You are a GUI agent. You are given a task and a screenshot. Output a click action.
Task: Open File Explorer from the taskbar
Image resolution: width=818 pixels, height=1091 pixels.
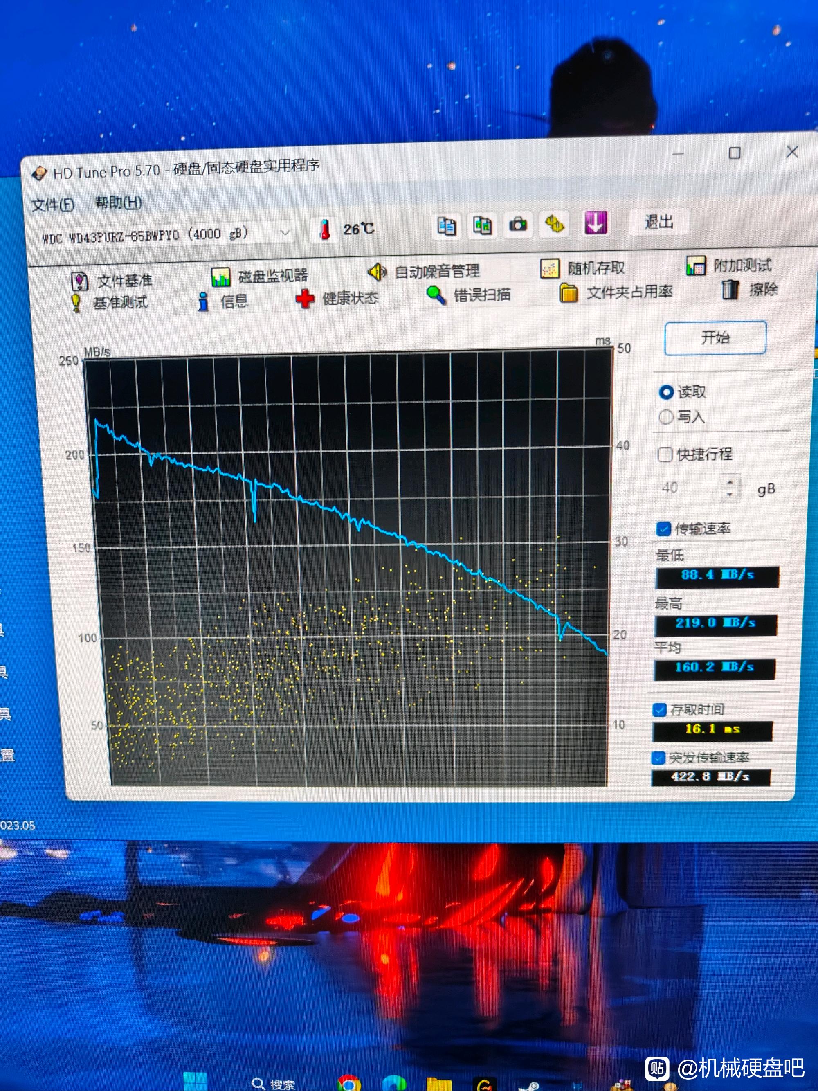pyautogui.click(x=439, y=1084)
